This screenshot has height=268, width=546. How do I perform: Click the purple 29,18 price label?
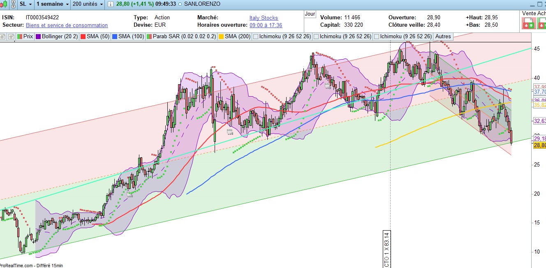539,139
